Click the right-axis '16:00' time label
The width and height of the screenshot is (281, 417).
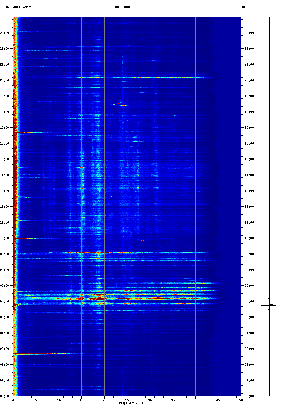tap(249, 143)
